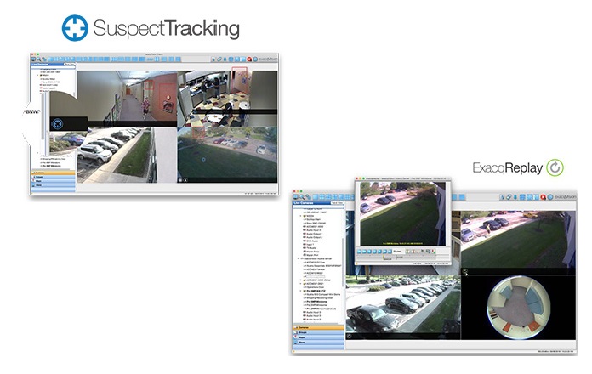This screenshot has width=592, height=374.
Task: Open Config setup icon in SuspectTracking window toolbar
Action: click(44, 59)
